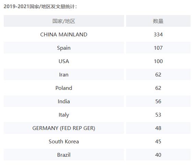The image size is (193, 167).
Task: Click the Poland country cell
Action: point(64,88)
